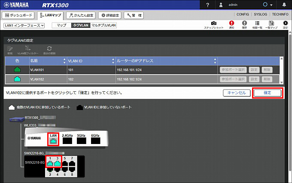The height and width of the screenshot is (183, 292).
Task: Select the LANマップ tab
Action: point(50,15)
